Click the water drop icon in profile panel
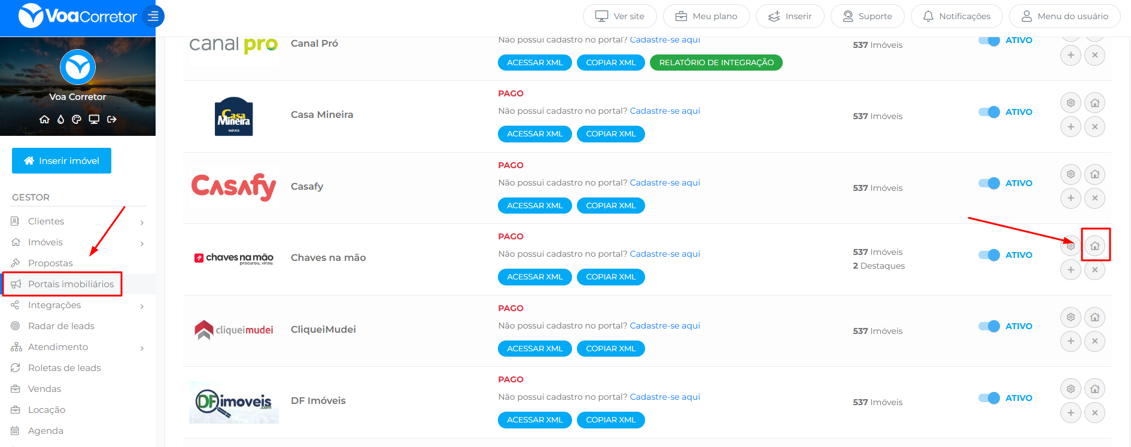This screenshot has height=447, width=1131. point(60,119)
